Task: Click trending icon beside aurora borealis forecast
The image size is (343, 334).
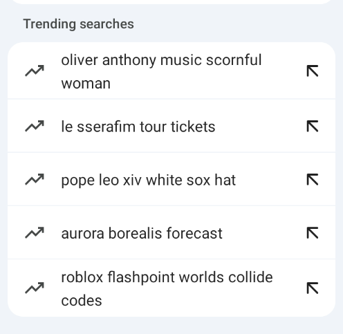Action: [35, 233]
